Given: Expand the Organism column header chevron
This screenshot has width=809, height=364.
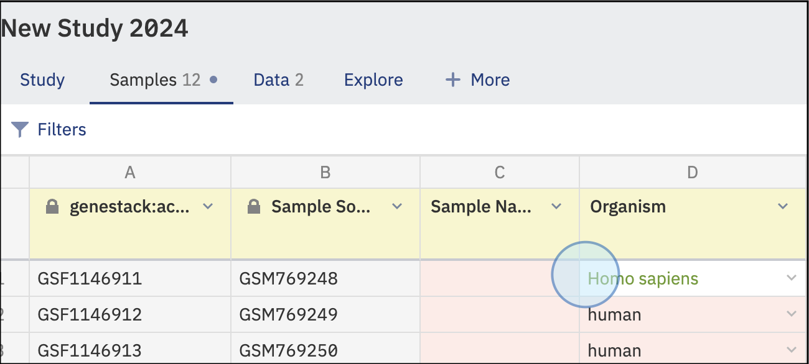Looking at the screenshot, I should tap(783, 206).
